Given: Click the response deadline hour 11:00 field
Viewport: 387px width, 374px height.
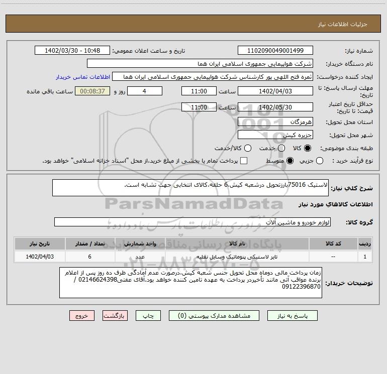Looking at the screenshot, I should pyautogui.click(x=199, y=91).
